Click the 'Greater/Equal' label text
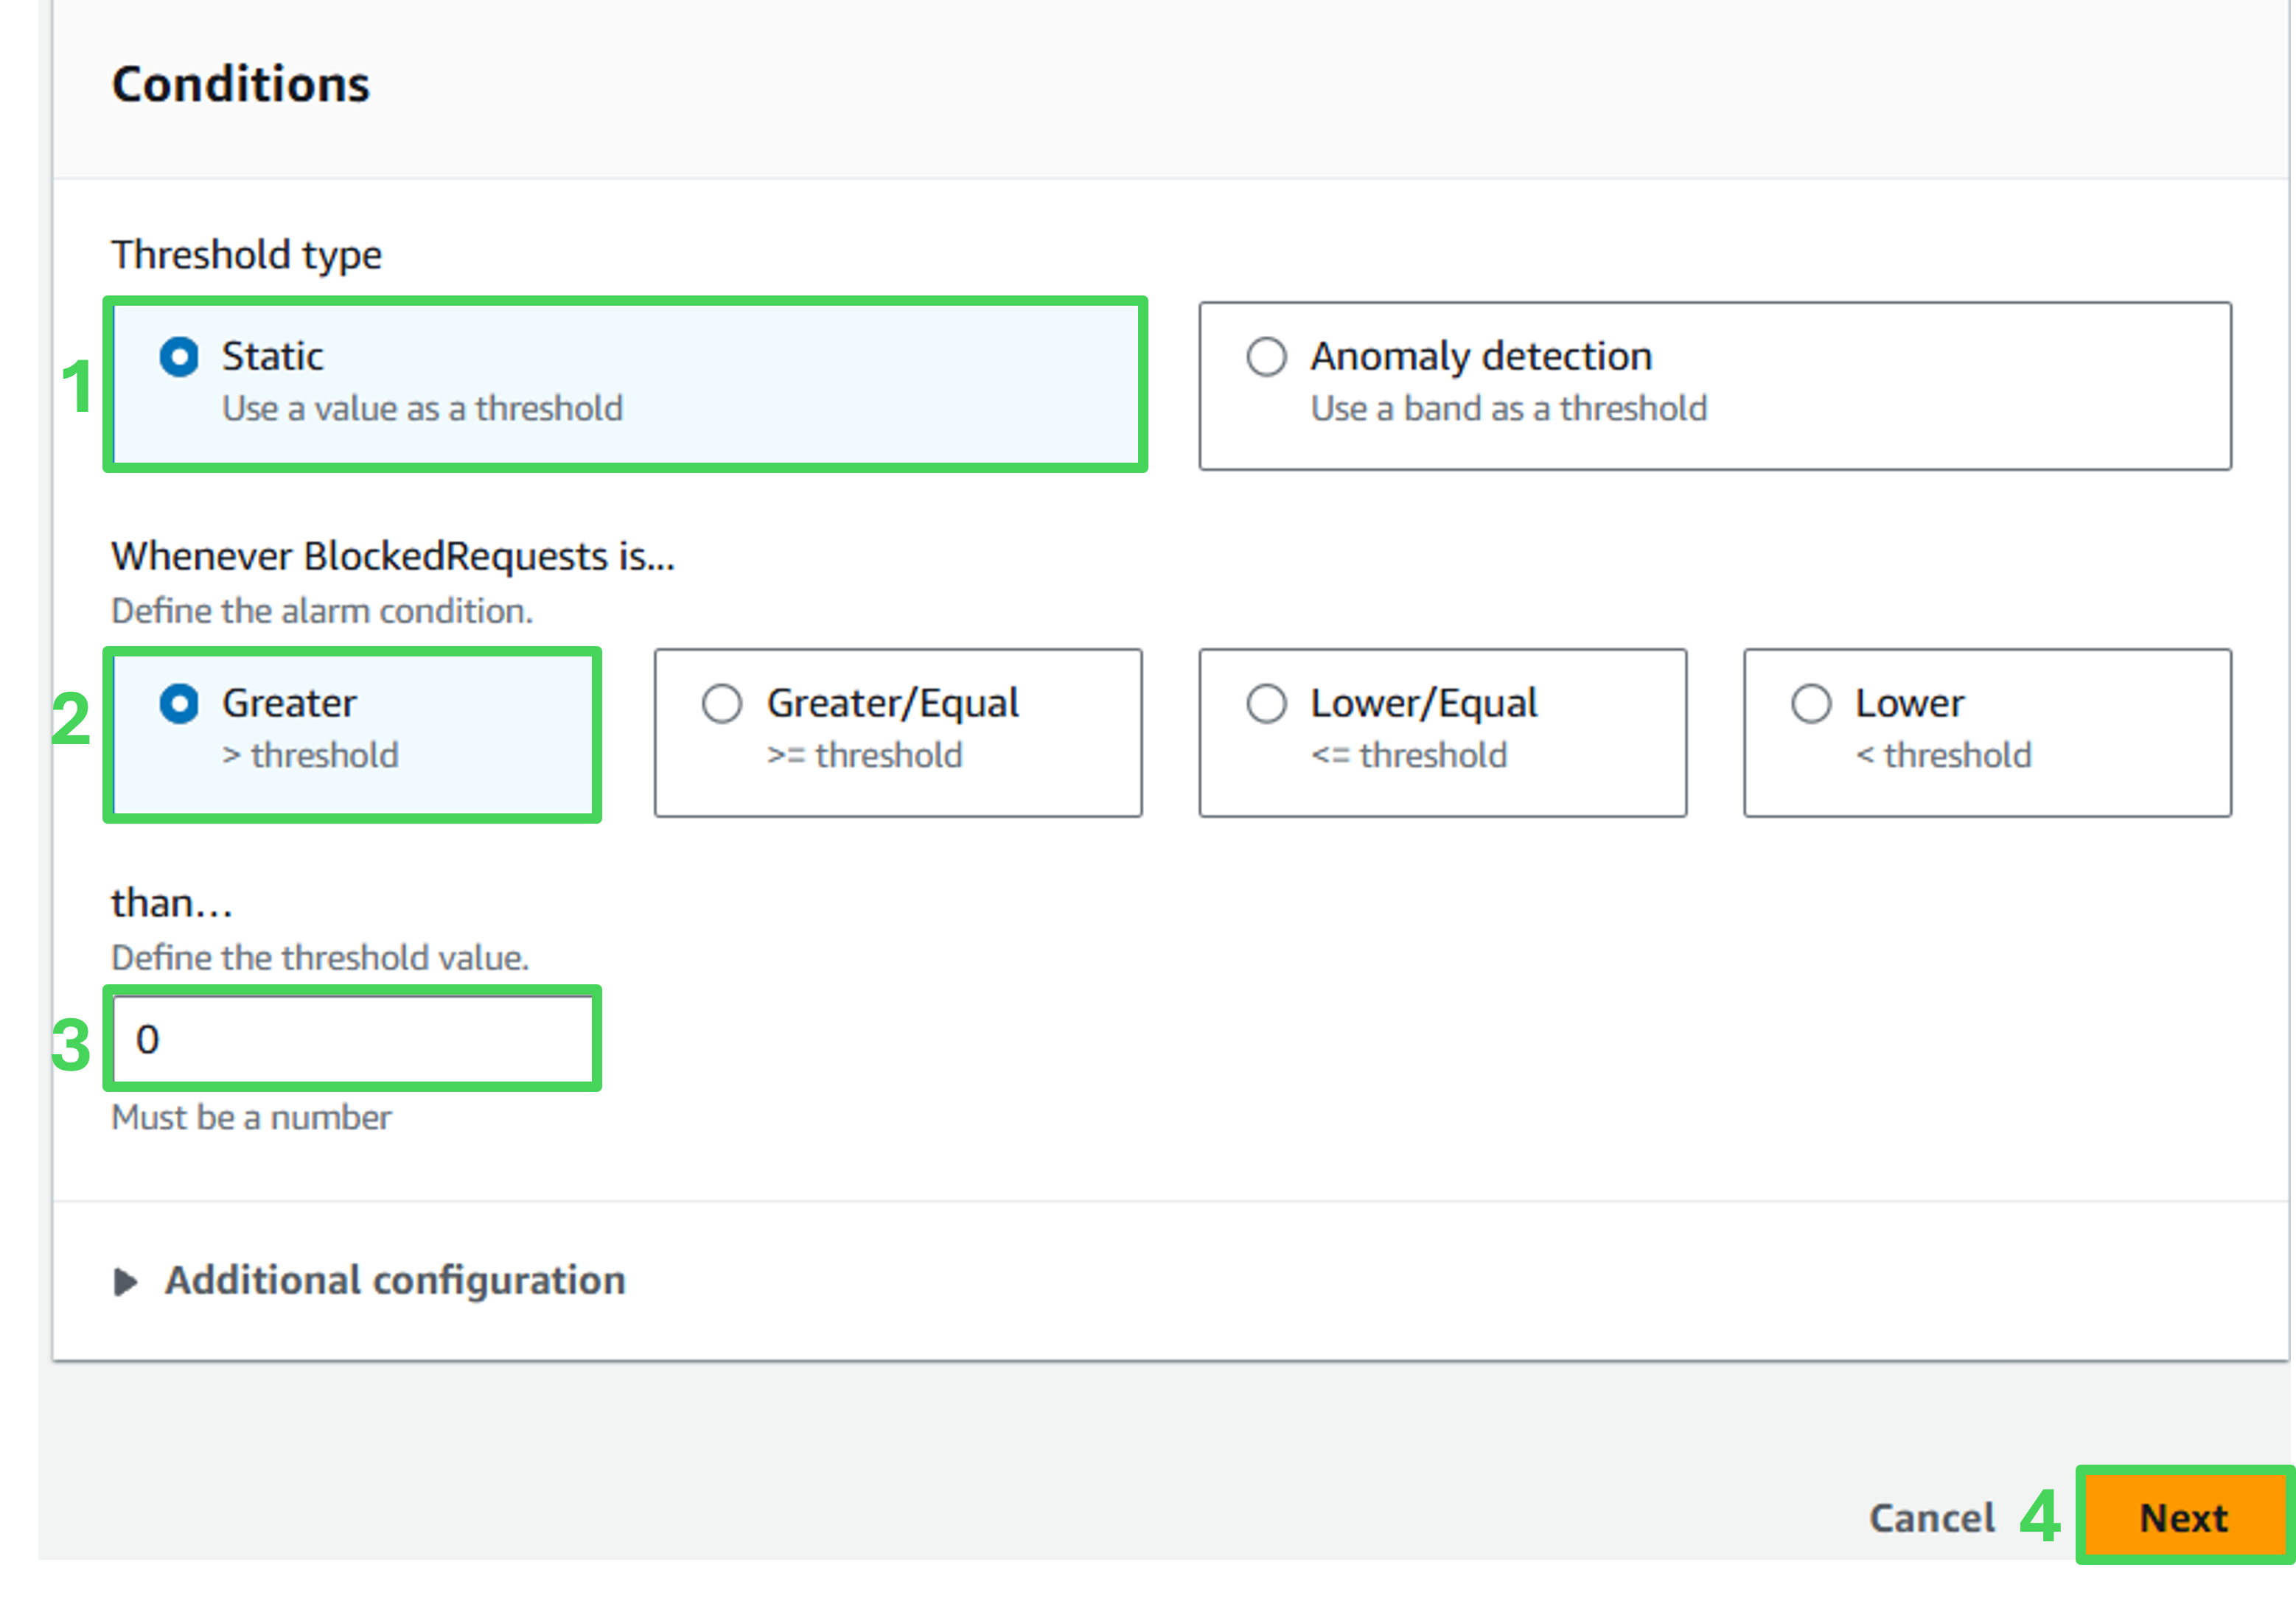Viewport: 2296px width, 1612px height. pos(893,704)
